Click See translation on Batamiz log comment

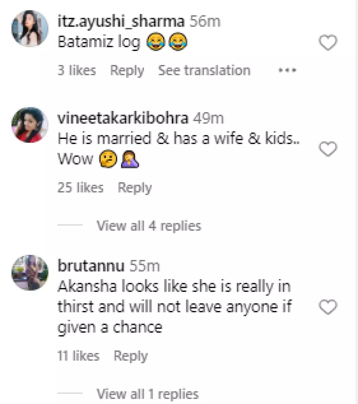(x=204, y=70)
